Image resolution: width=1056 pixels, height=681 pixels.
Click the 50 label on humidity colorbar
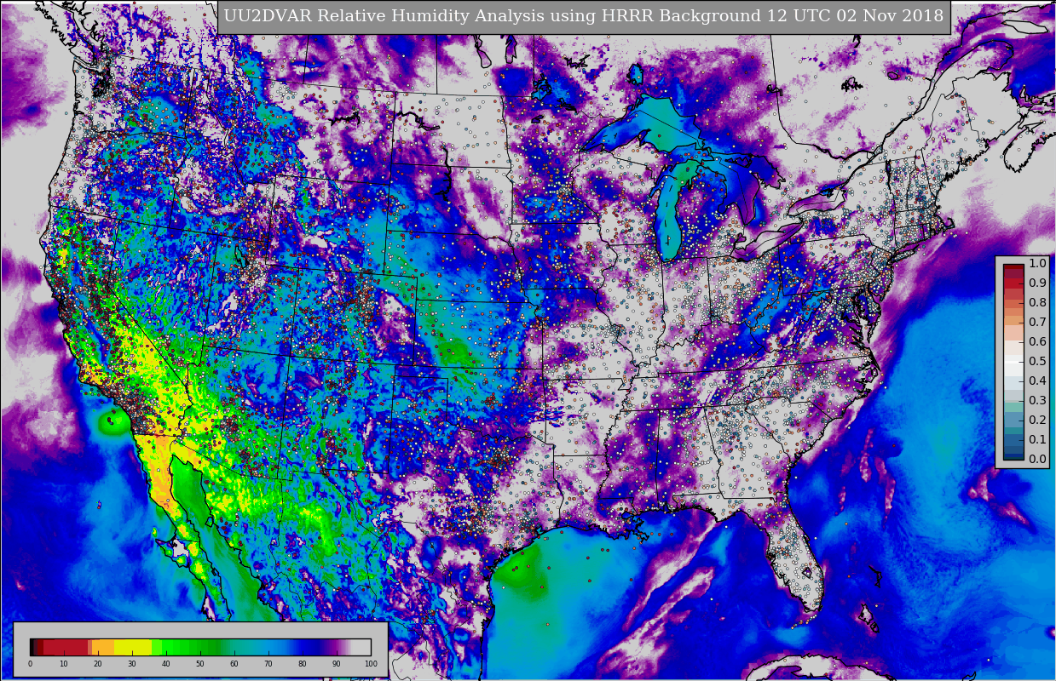click(x=200, y=664)
